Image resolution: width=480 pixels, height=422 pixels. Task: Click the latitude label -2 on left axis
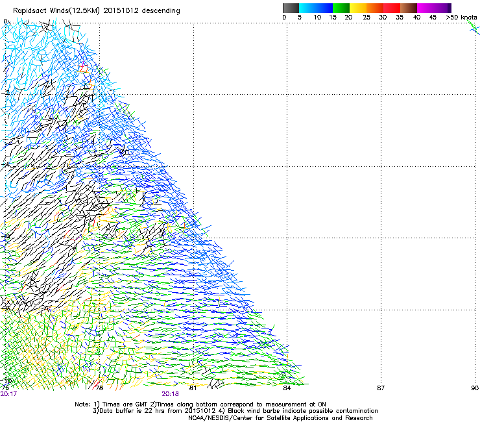pos(6,92)
